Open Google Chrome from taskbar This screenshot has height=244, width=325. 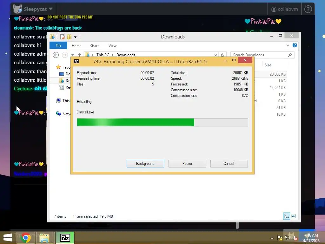[x=26, y=238]
